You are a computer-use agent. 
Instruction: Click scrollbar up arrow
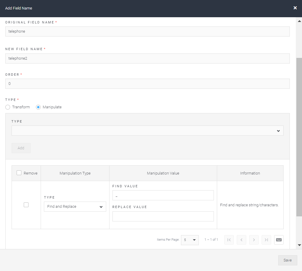click(299, 21)
